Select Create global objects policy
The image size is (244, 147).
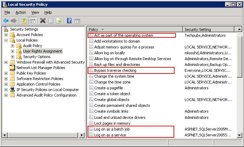112,100
